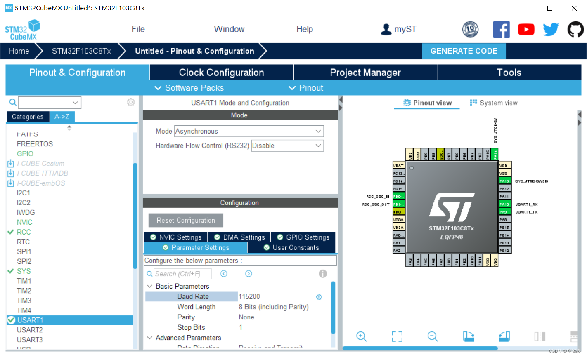The image size is (587, 357).
Task: Click the STM32CubeMX logo
Action: click(22, 30)
